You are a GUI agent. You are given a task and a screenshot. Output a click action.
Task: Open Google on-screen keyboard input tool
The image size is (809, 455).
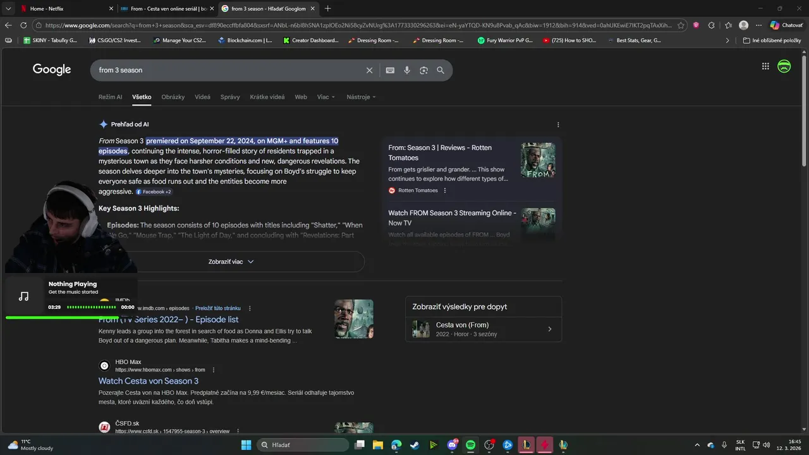[390, 70]
